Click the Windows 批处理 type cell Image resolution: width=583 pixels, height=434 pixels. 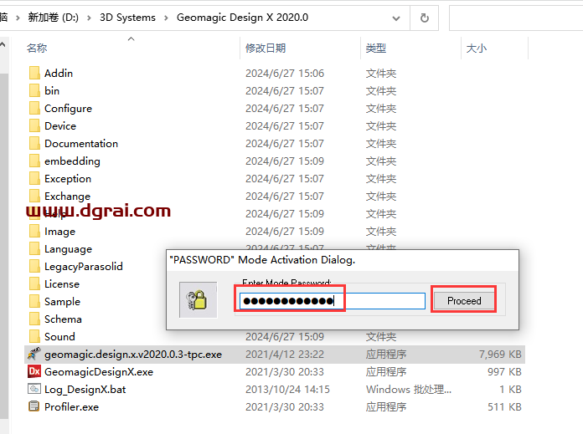coord(409,389)
